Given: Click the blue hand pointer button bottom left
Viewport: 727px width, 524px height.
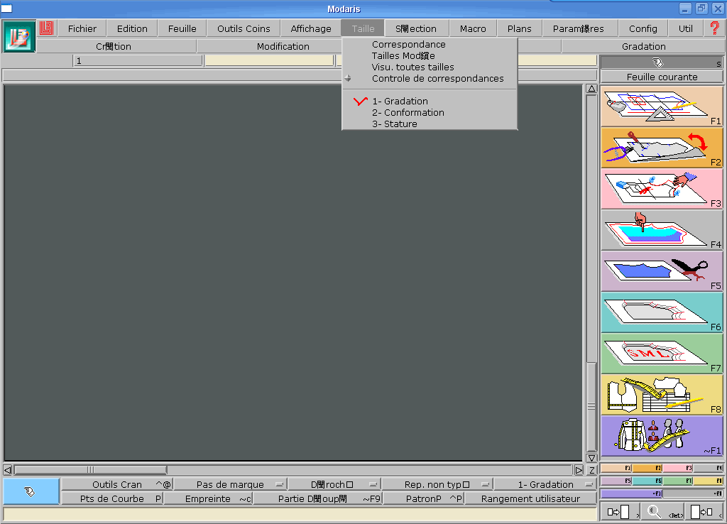Looking at the screenshot, I should (x=31, y=491).
